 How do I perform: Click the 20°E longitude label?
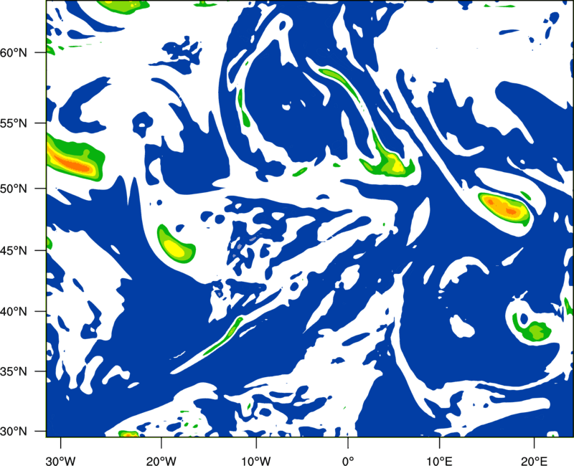tap(534, 461)
